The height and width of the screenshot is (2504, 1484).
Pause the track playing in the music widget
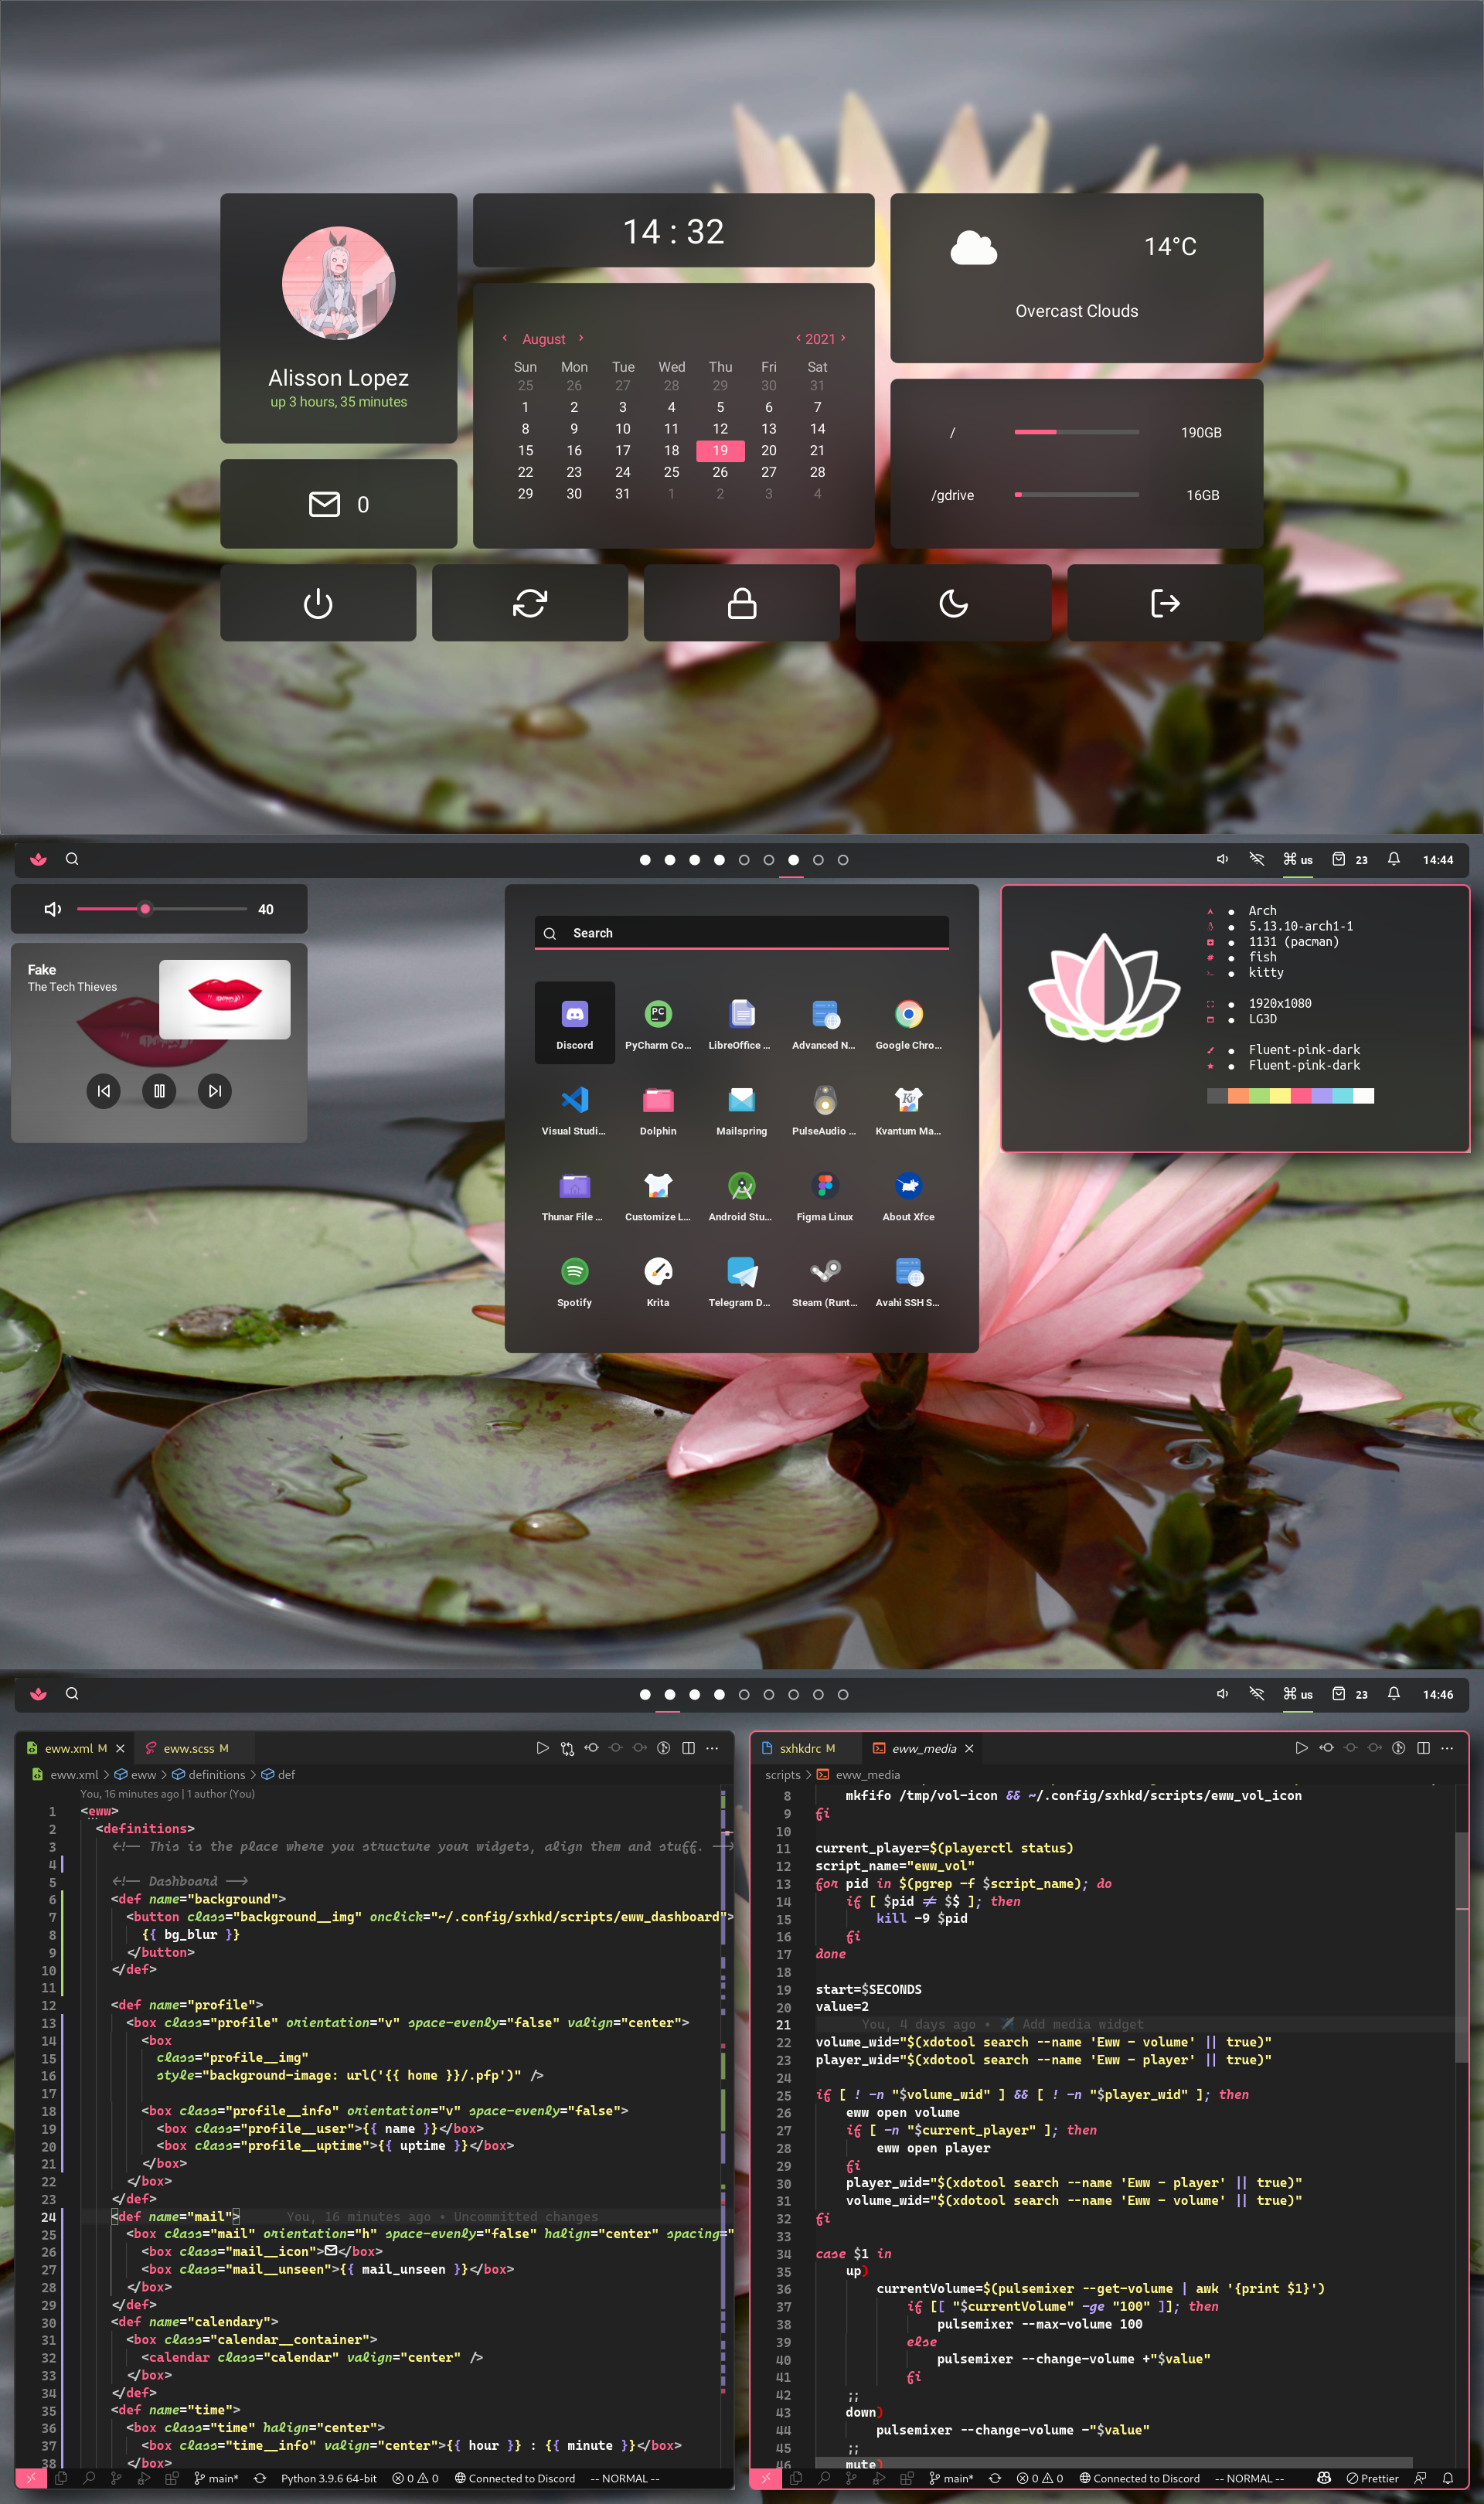point(159,1090)
